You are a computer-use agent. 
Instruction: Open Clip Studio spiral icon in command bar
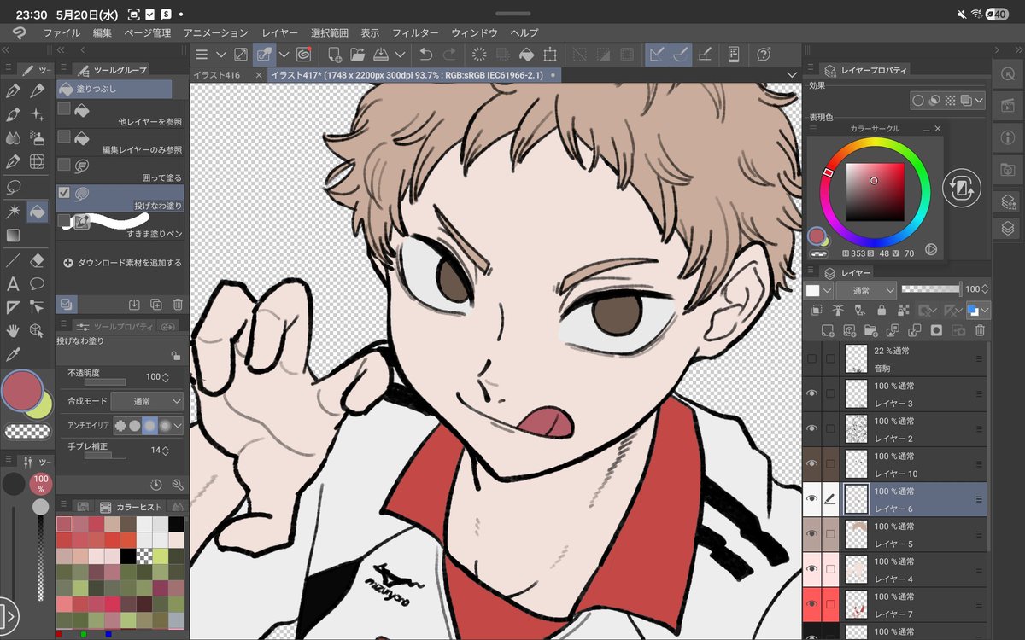303,55
